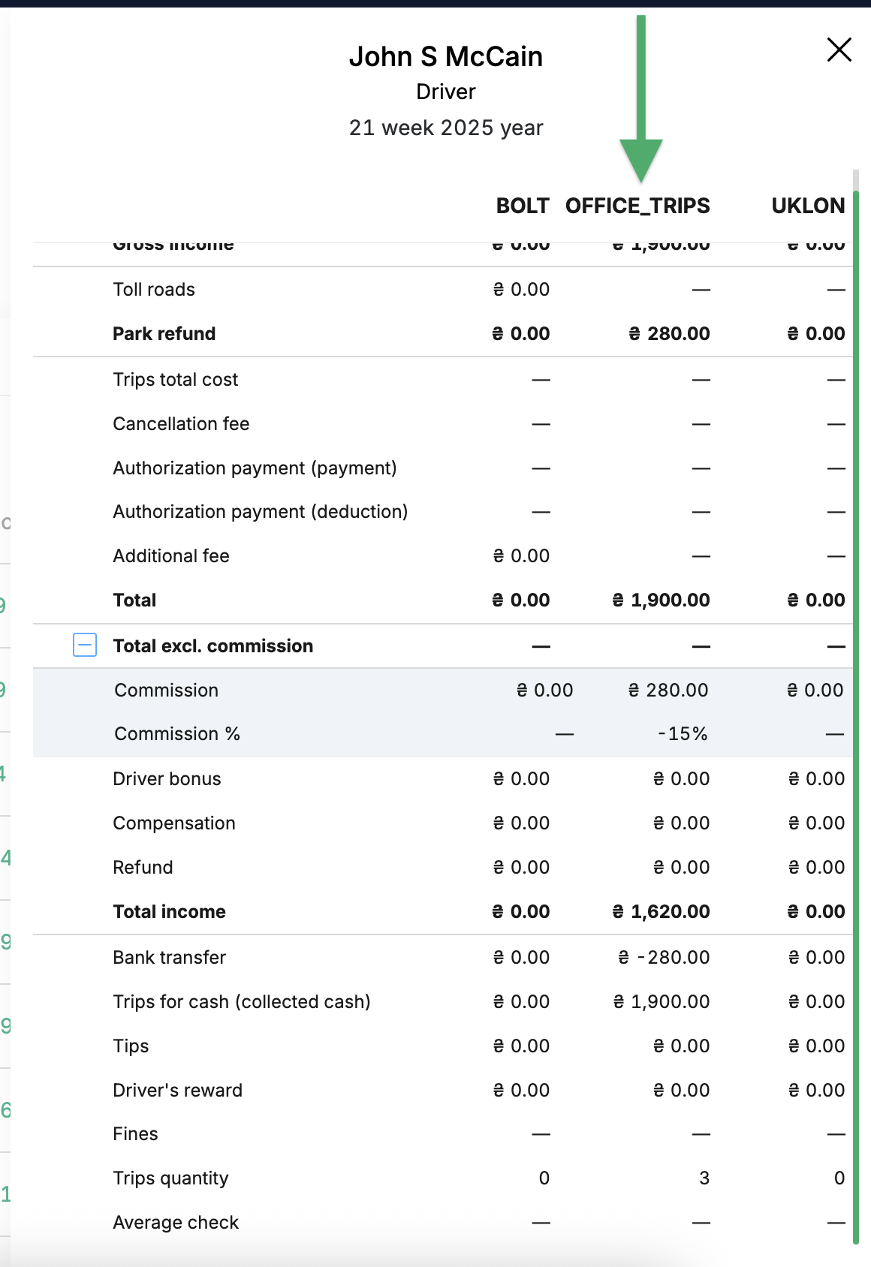The width and height of the screenshot is (871, 1267).
Task: Select the Toll roads row label
Action: [x=154, y=290]
